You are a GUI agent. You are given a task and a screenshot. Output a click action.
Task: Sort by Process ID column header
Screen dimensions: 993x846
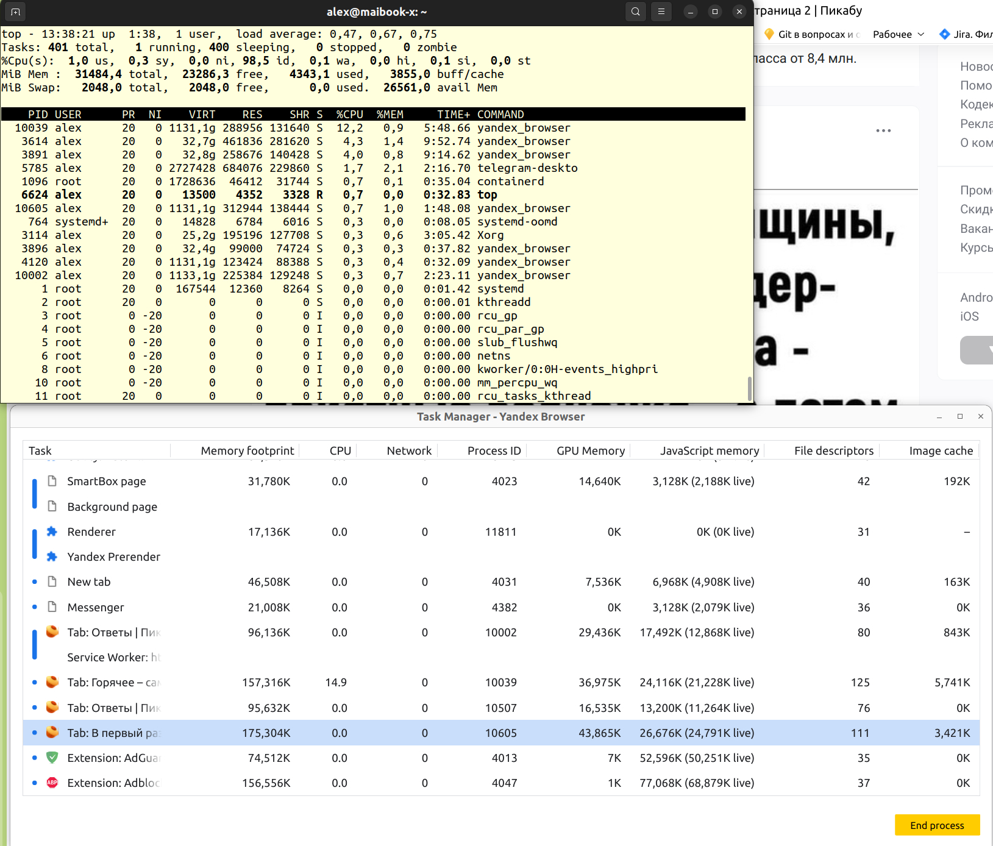pos(494,450)
